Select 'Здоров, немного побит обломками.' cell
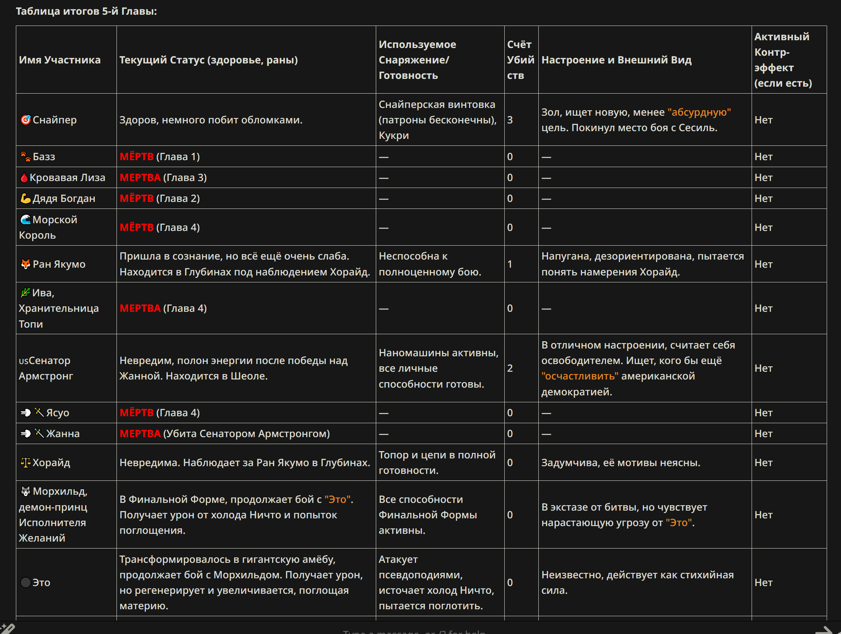Viewport: 841px width, 634px height. pos(246,120)
